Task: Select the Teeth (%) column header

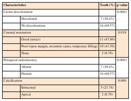Action: tap(107, 6)
